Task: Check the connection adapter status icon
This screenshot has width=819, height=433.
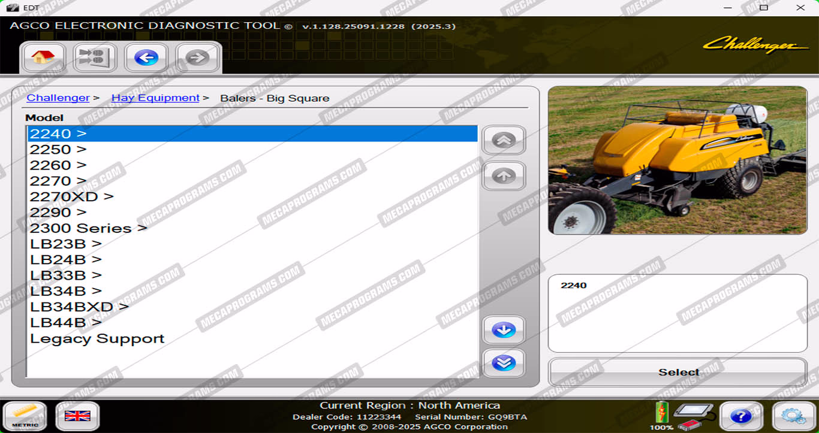Action: [693, 416]
